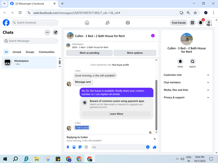This screenshot has width=218, height=163.
Task: Click the message text input box
Action: (x=119, y=147)
